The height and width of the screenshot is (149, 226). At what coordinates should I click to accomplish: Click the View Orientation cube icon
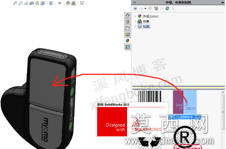coord(42,3)
